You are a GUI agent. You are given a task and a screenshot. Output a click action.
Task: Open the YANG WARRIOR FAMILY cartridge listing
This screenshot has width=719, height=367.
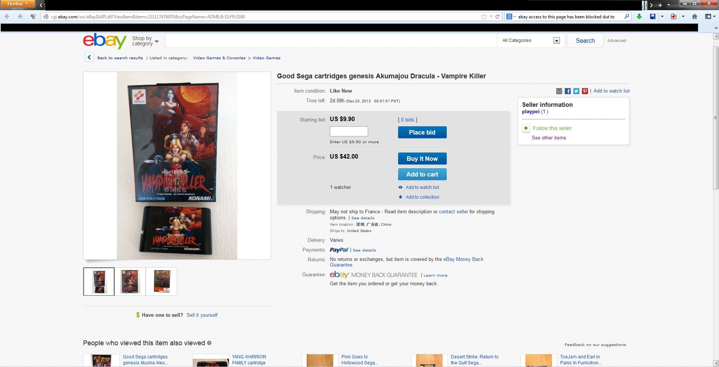pos(249,360)
